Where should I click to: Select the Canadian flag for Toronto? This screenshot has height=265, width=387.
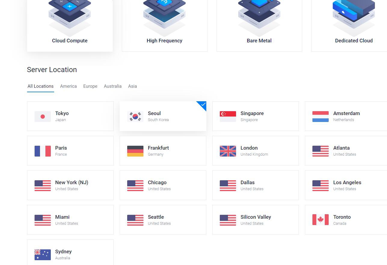pyautogui.click(x=321, y=220)
